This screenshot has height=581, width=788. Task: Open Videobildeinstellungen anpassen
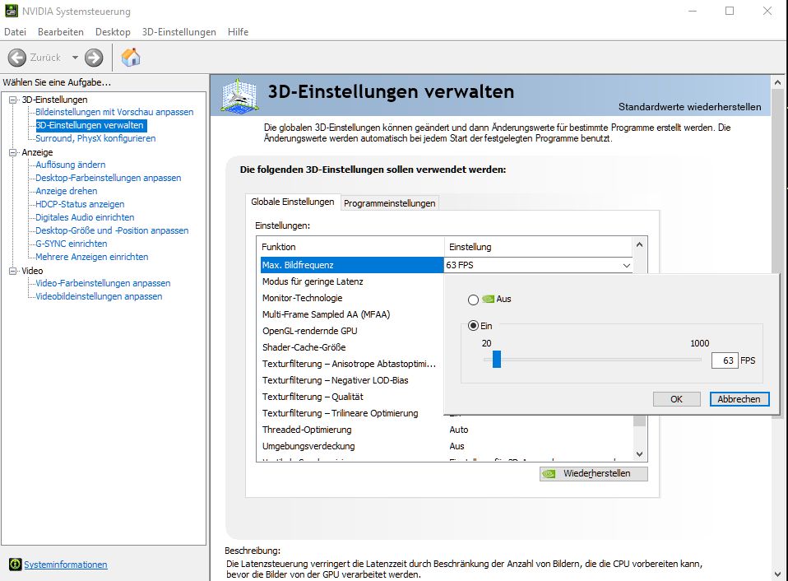pyautogui.click(x=99, y=296)
